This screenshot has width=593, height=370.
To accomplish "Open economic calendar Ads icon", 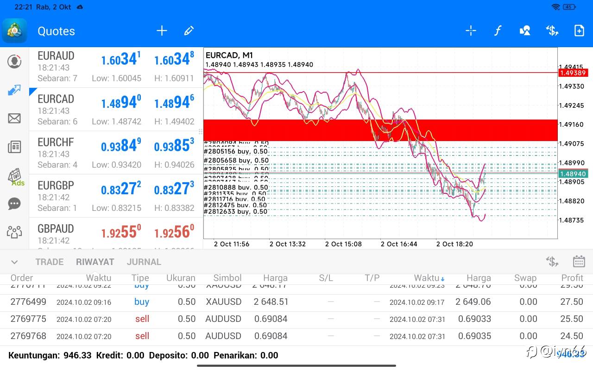I will [15, 177].
